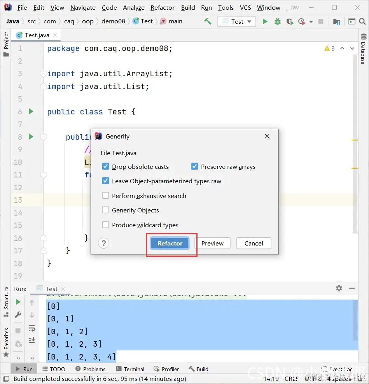Open the Database side panel
Viewport: 369px width, 384px height.
tap(364, 49)
